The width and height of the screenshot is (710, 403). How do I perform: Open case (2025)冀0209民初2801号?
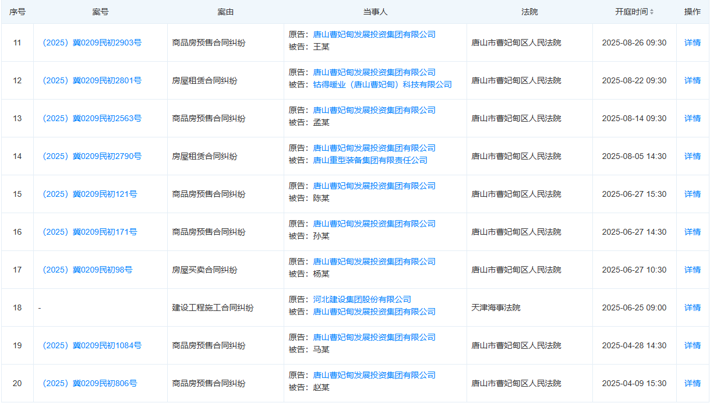click(92, 80)
